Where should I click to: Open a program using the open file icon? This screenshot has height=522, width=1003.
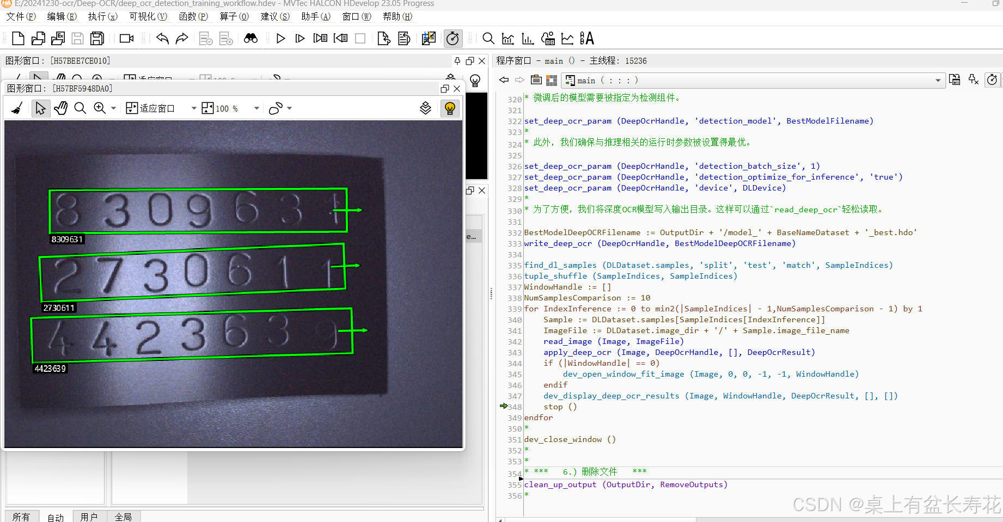pyautogui.click(x=38, y=38)
